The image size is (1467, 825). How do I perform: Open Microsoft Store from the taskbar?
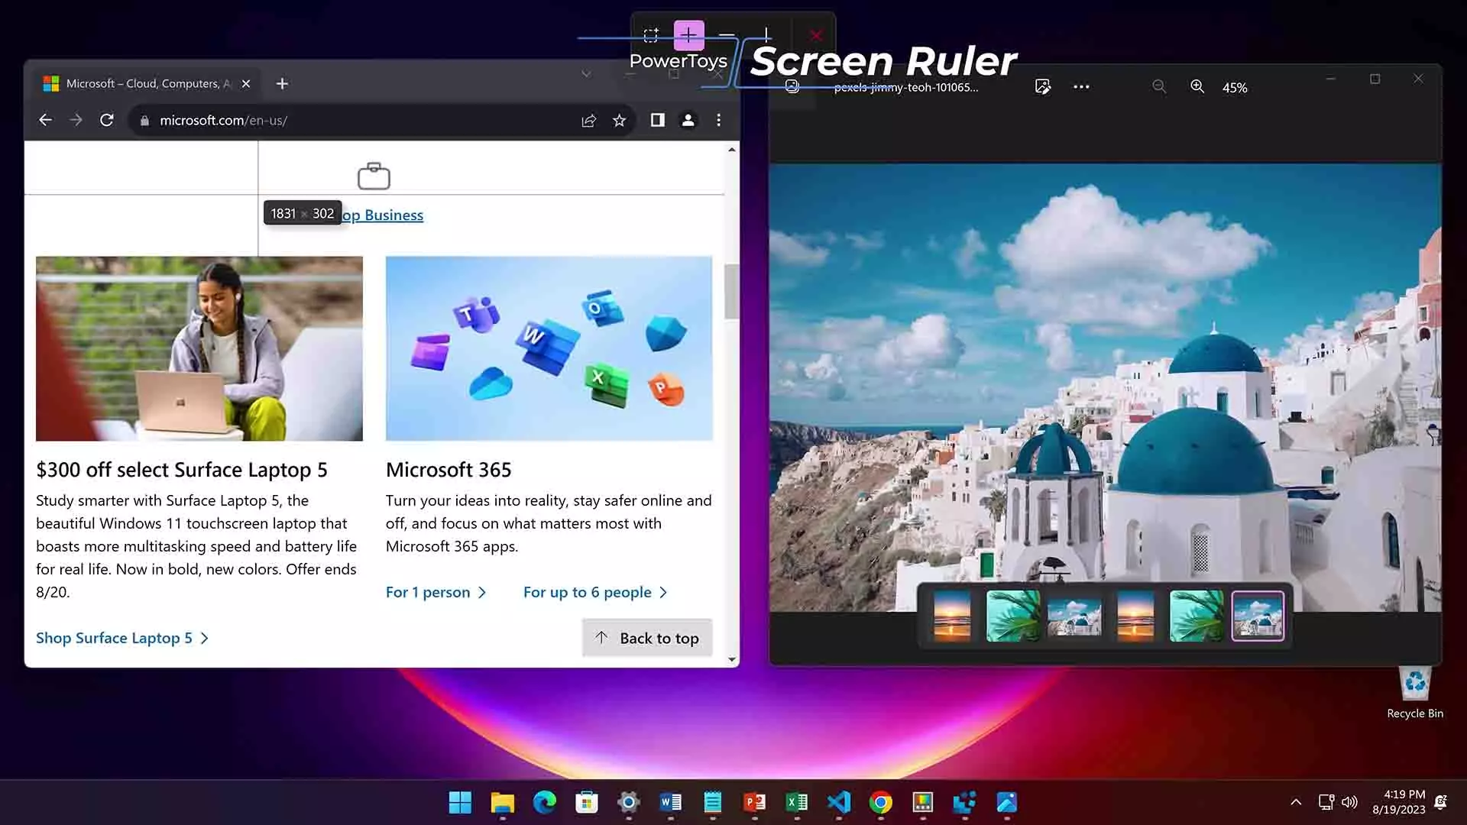coord(587,802)
